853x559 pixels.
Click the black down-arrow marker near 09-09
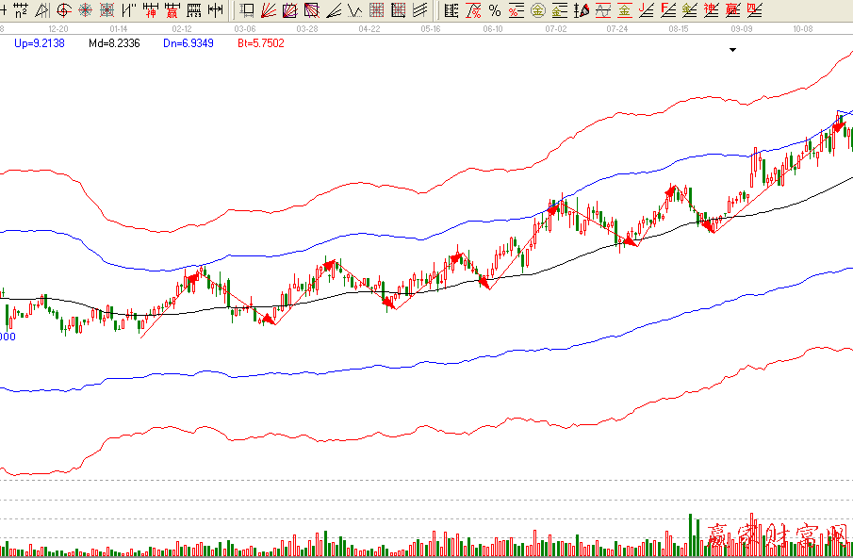point(733,50)
